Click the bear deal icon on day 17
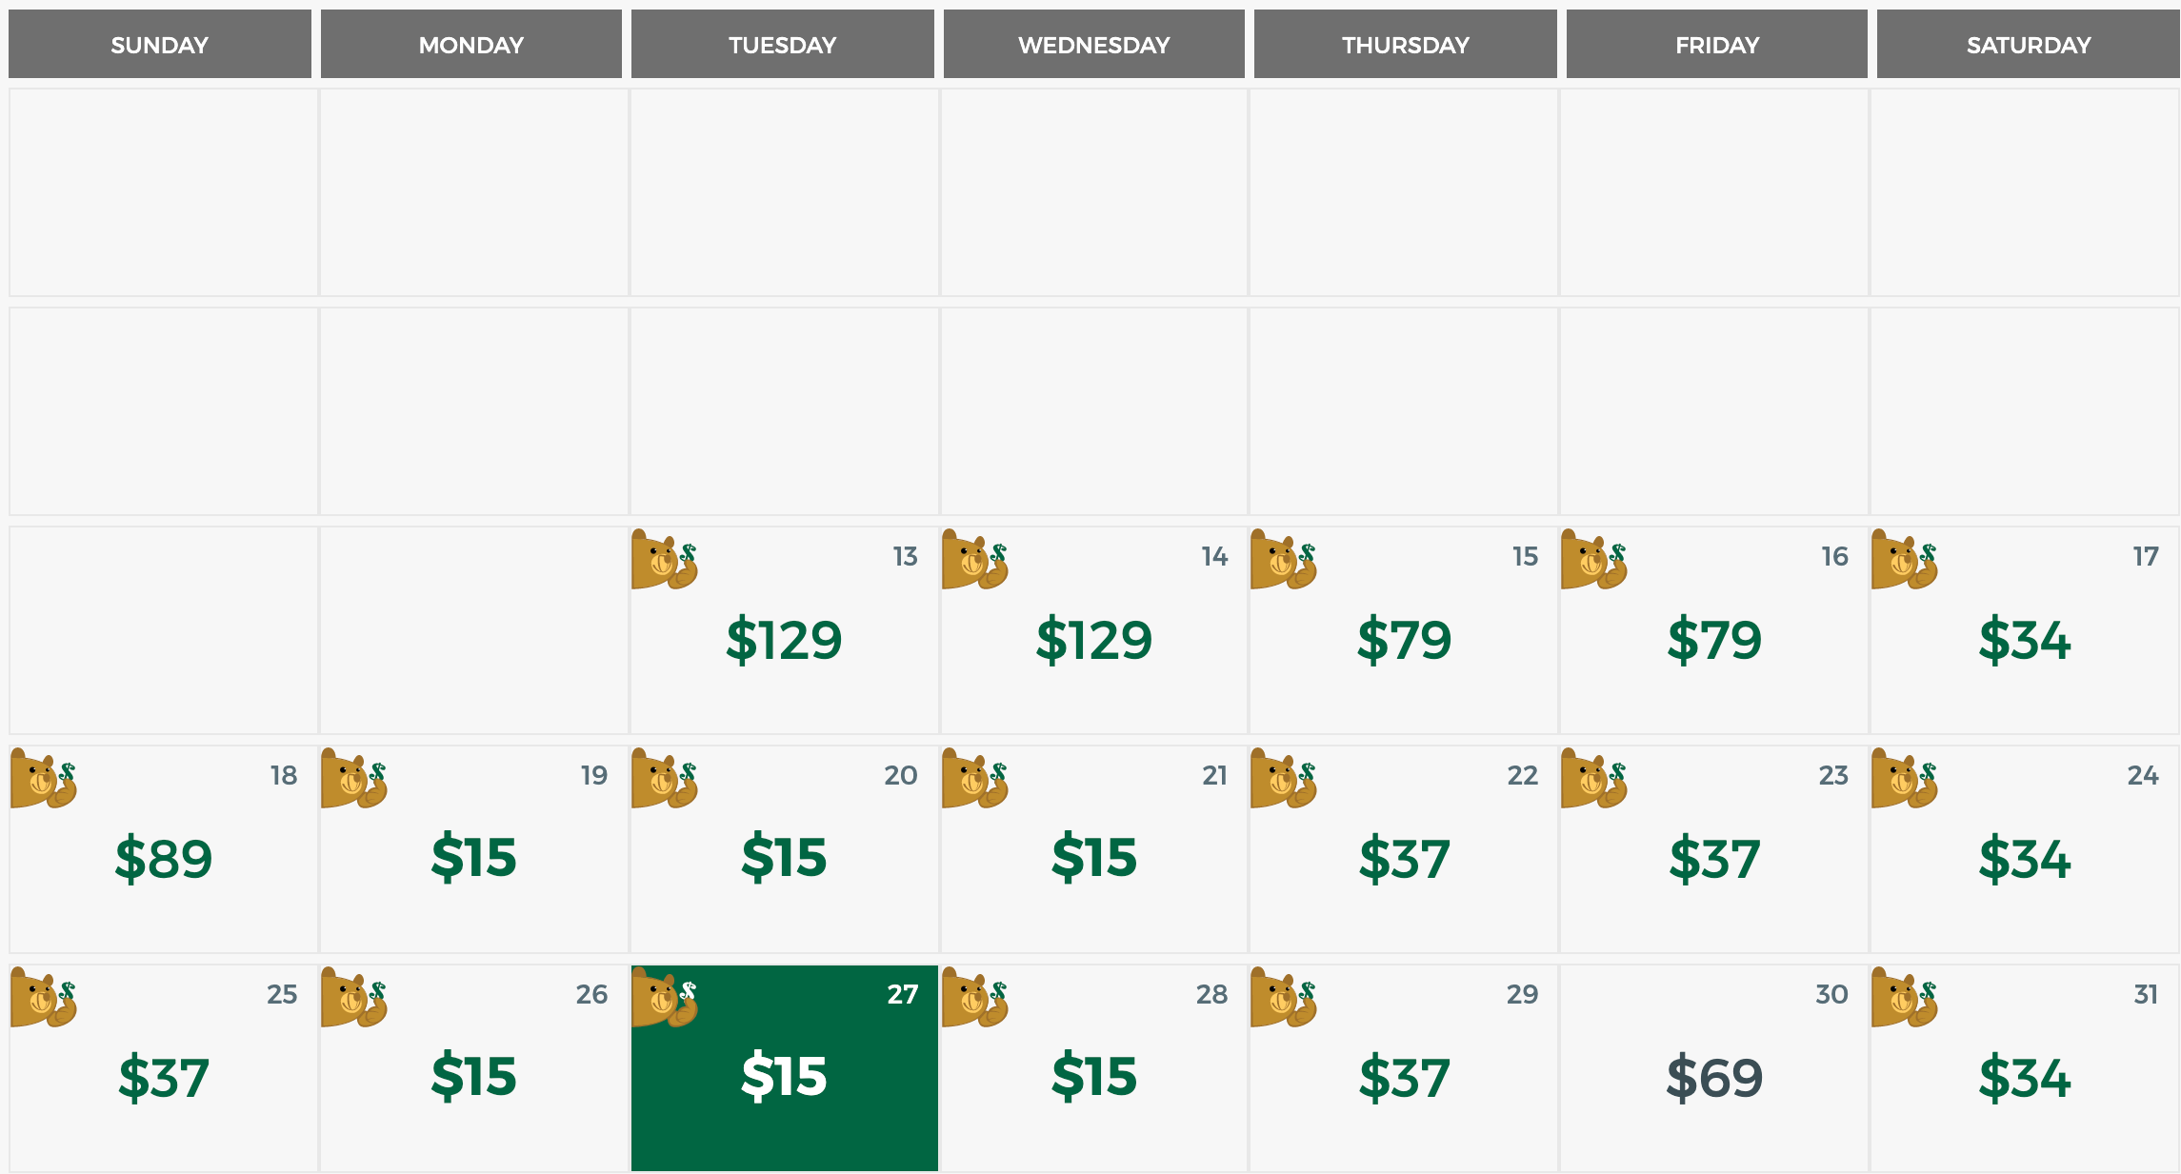Screen dimensions: 2181x1174 [x=1904, y=560]
